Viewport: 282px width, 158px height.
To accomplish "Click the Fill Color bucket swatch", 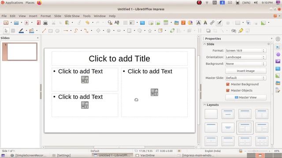I will pos(32,31).
